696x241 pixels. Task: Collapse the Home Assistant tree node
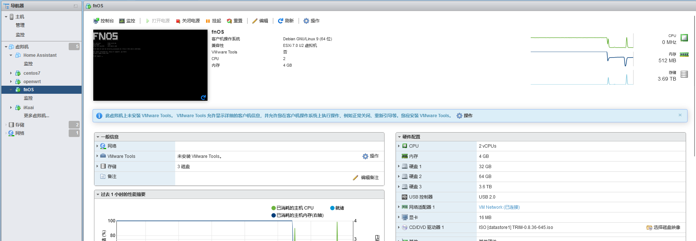tap(11, 55)
